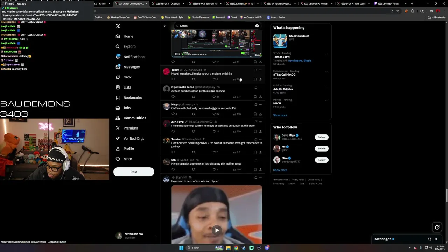This screenshot has width=448, height=252.
Task: Clear the cuffem search query
Action: click(257, 26)
